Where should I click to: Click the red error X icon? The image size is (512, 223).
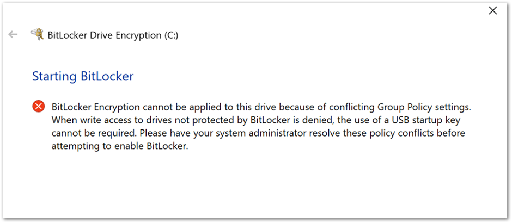[39, 106]
